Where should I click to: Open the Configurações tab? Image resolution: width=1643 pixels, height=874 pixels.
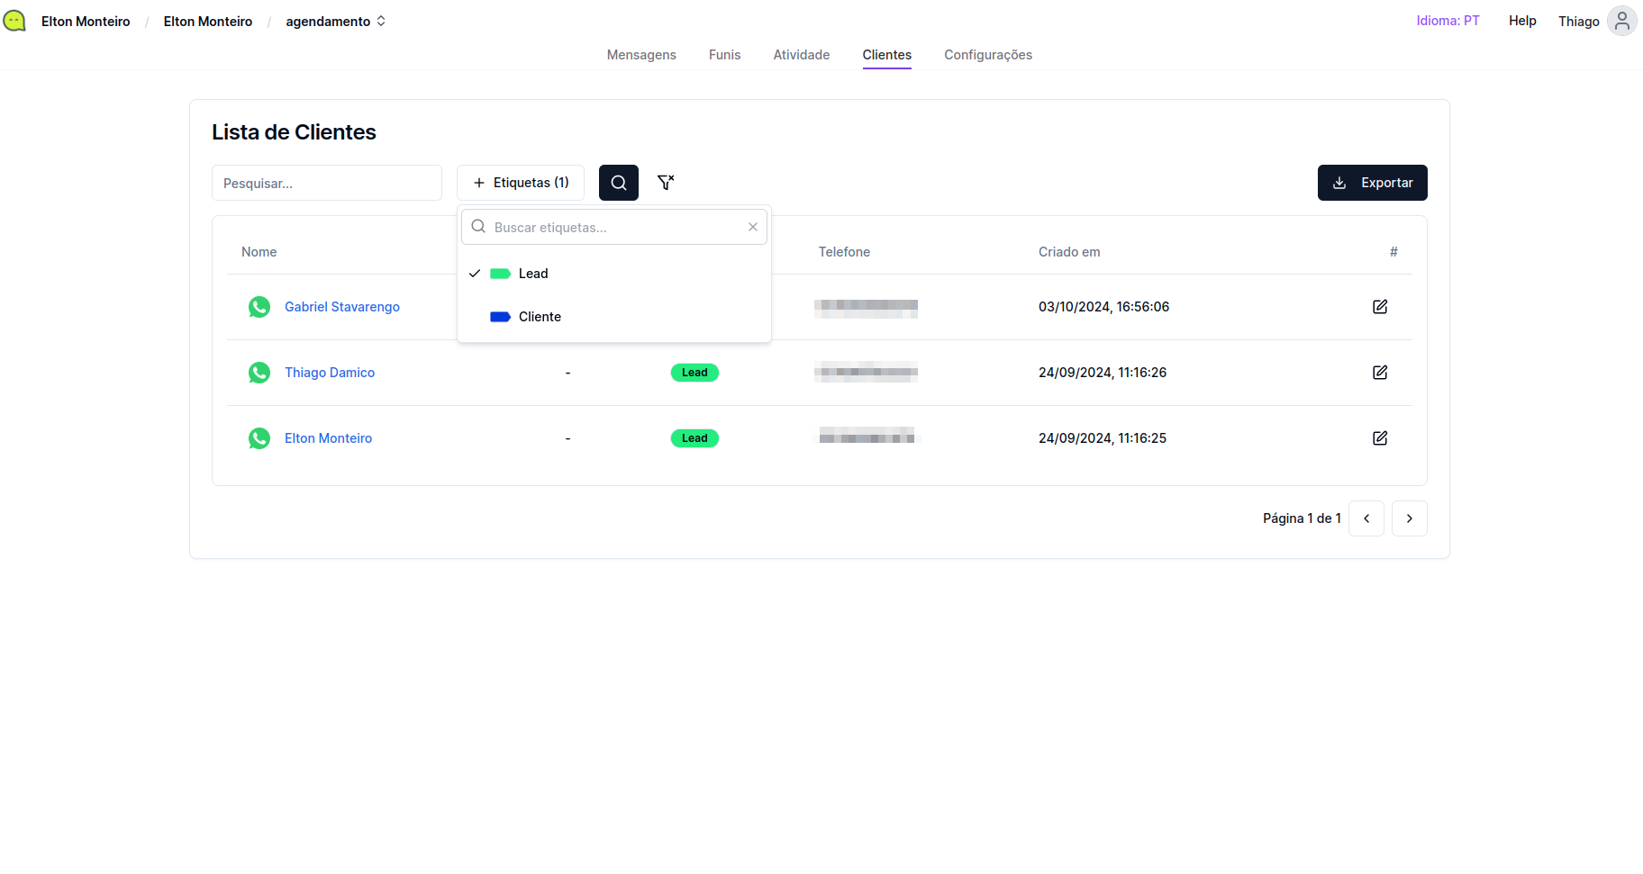click(987, 55)
